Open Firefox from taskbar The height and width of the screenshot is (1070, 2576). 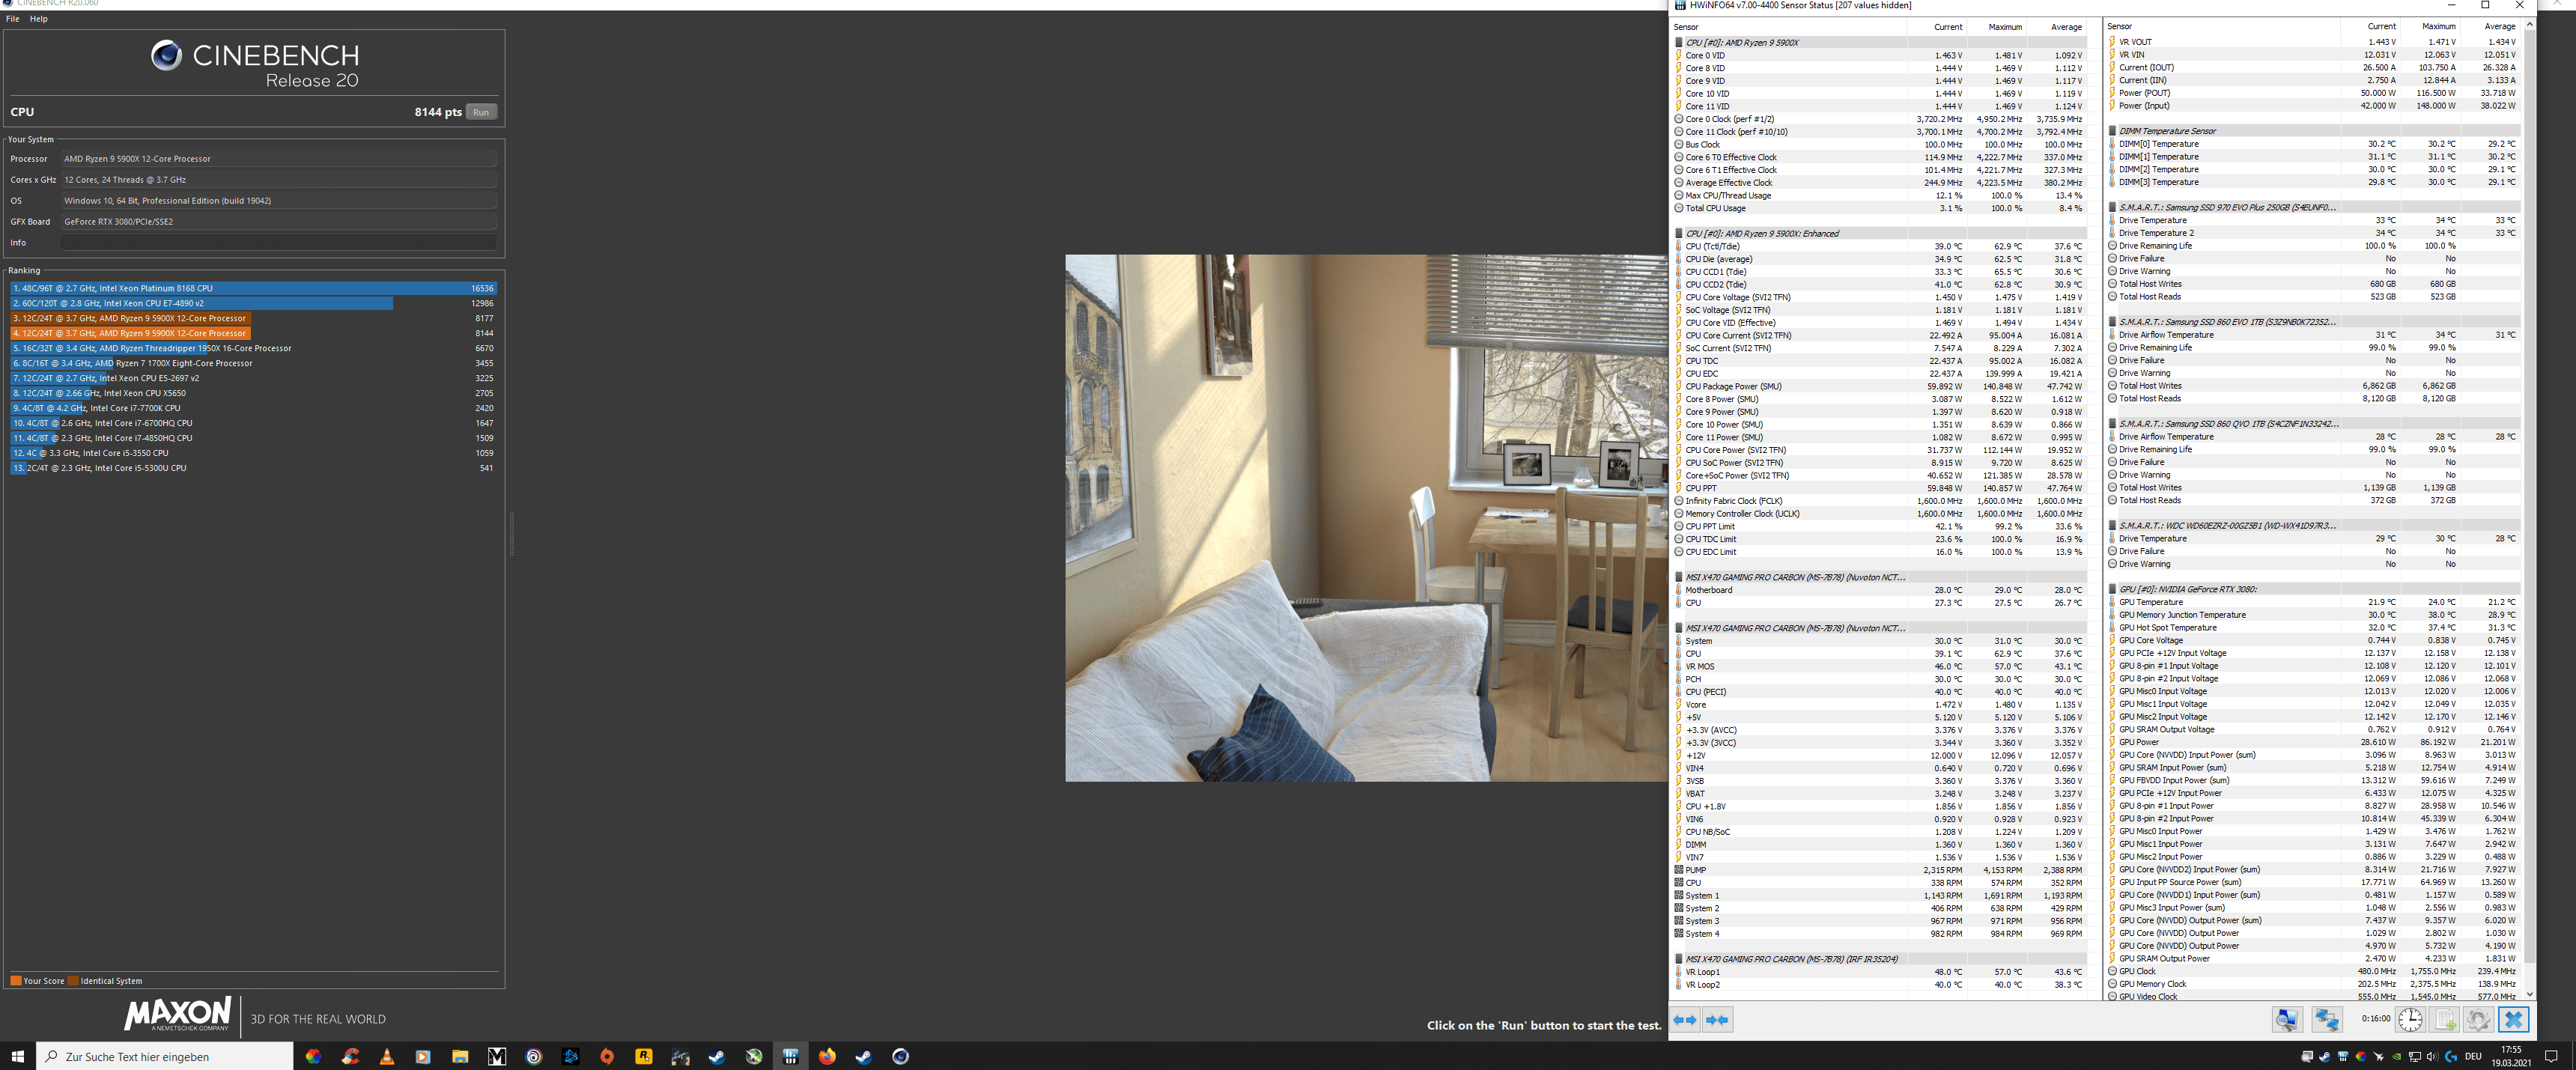click(828, 1056)
